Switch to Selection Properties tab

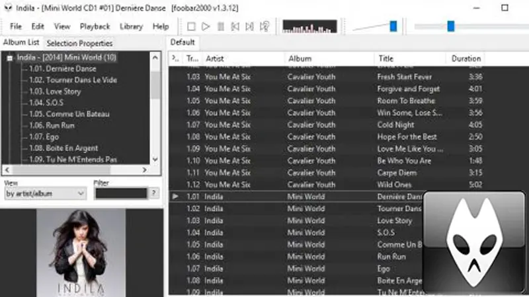tap(79, 43)
